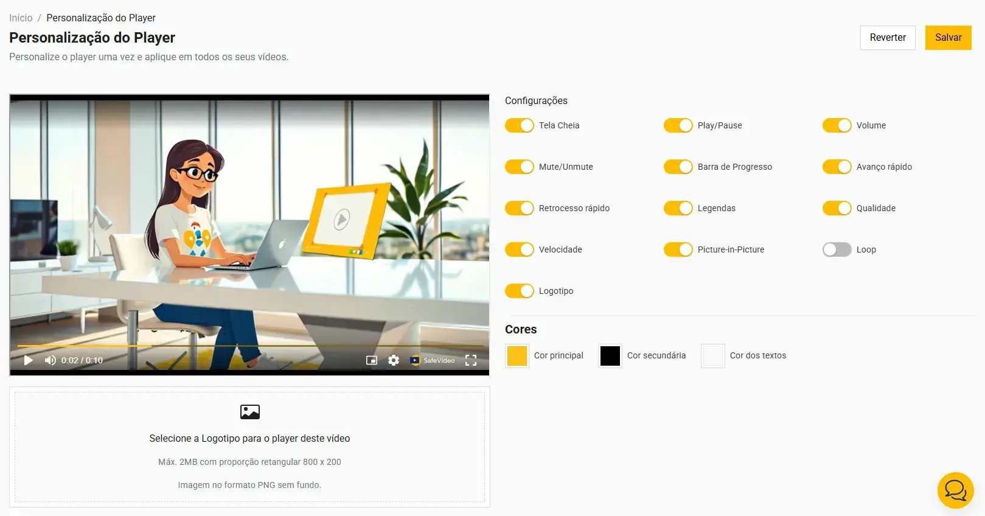Enable picture-in-picture via player icon

(372, 360)
